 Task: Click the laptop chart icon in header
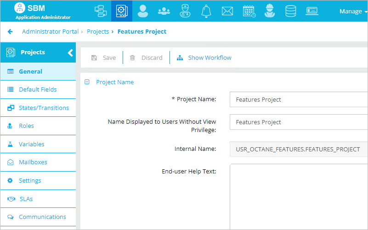[x=312, y=11]
